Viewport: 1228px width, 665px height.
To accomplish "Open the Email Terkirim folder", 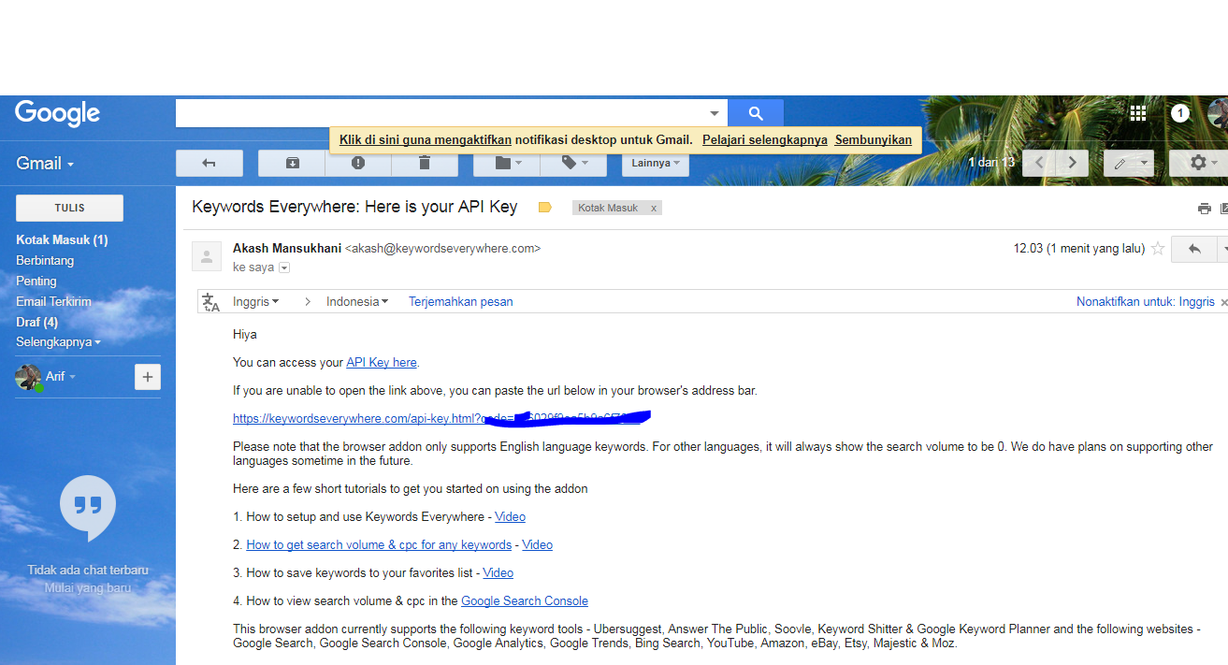I will coord(53,301).
